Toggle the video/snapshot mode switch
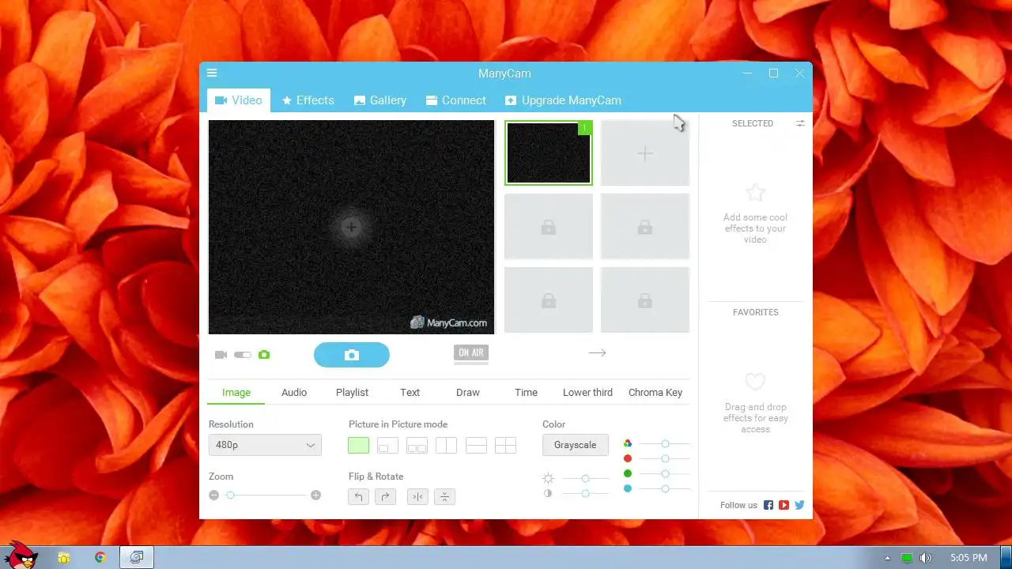Viewport: 1012px width, 569px height. pos(243,355)
